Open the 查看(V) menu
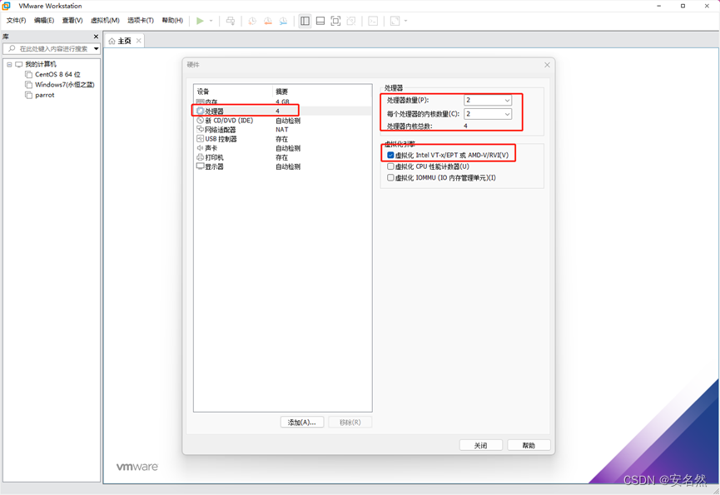The height and width of the screenshot is (495, 720). tap(72, 21)
